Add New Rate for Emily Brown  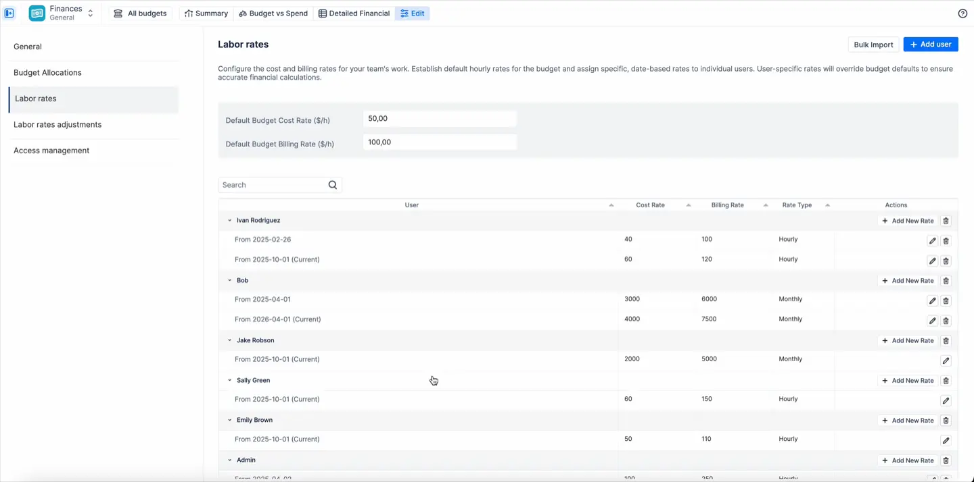pyautogui.click(x=908, y=421)
